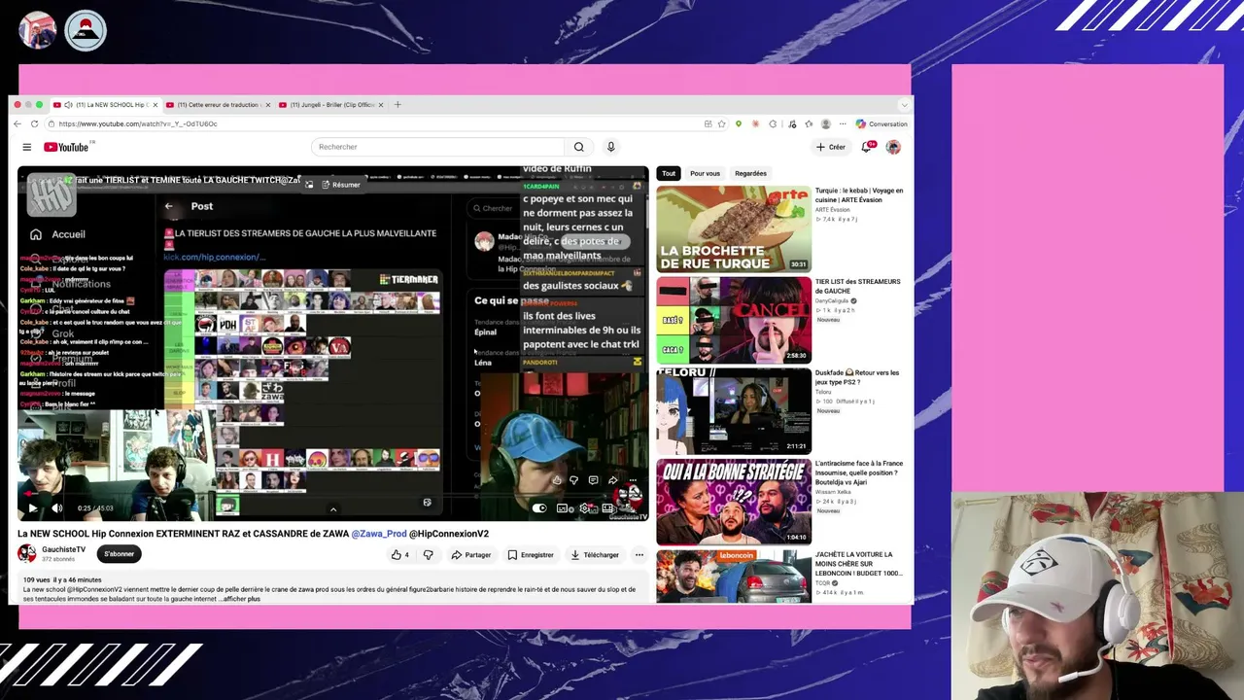Like the video with thumbs up
The height and width of the screenshot is (700, 1244).
399,555
